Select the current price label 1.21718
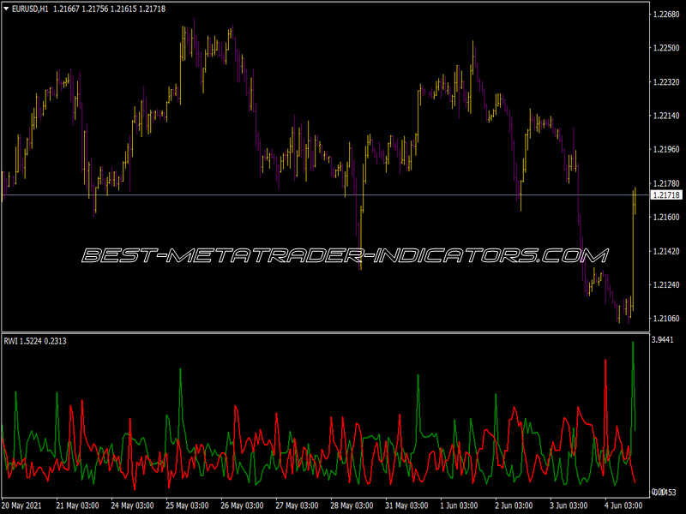The image size is (686, 514). click(666, 195)
